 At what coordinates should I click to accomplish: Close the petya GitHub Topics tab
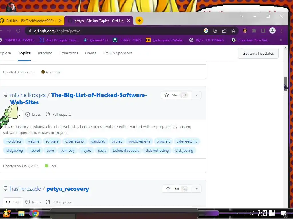click(x=128, y=21)
